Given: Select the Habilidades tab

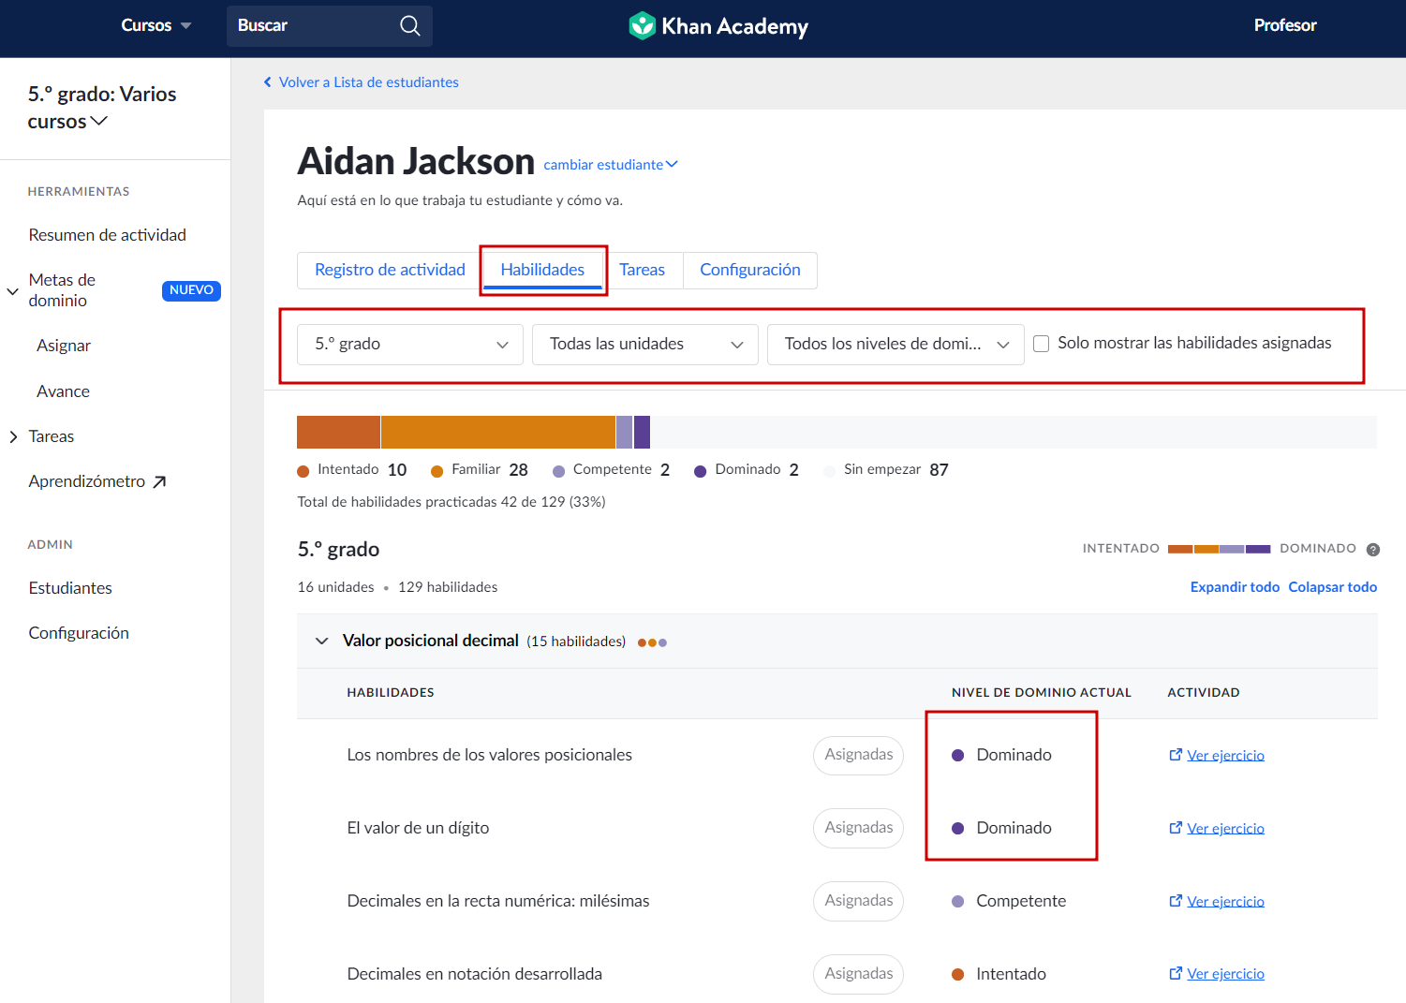Looking at the screenshot, I should coord(542,270).
